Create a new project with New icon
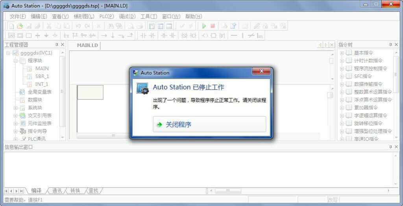The image size is (403, 206). [11, 26]
